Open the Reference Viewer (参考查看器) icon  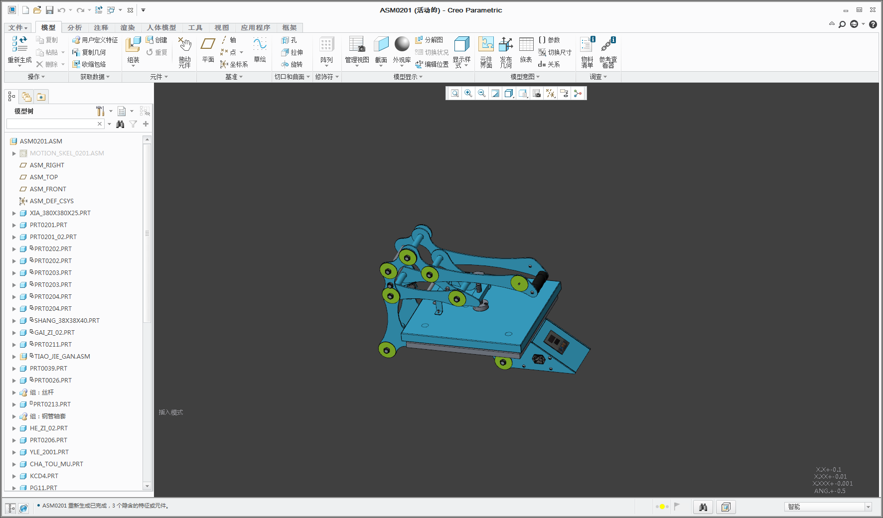click(608, 44)
